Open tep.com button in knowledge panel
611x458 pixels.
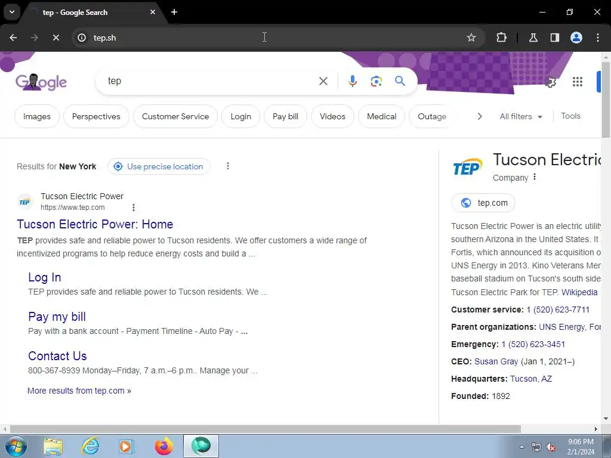(x=483, y=203)
